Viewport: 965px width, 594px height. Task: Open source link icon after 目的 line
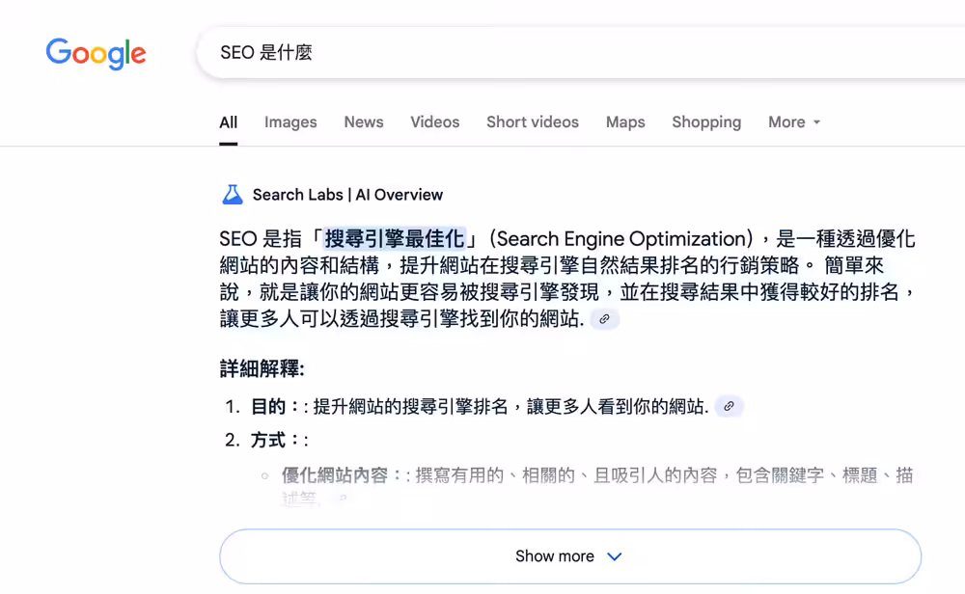[x=729, y=406]
